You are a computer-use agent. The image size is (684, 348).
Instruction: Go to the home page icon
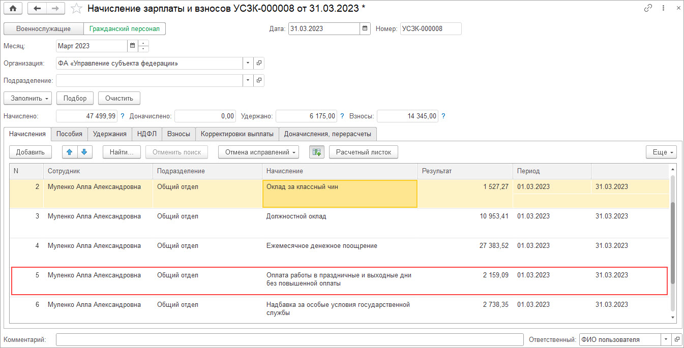(x=13, y=8)
